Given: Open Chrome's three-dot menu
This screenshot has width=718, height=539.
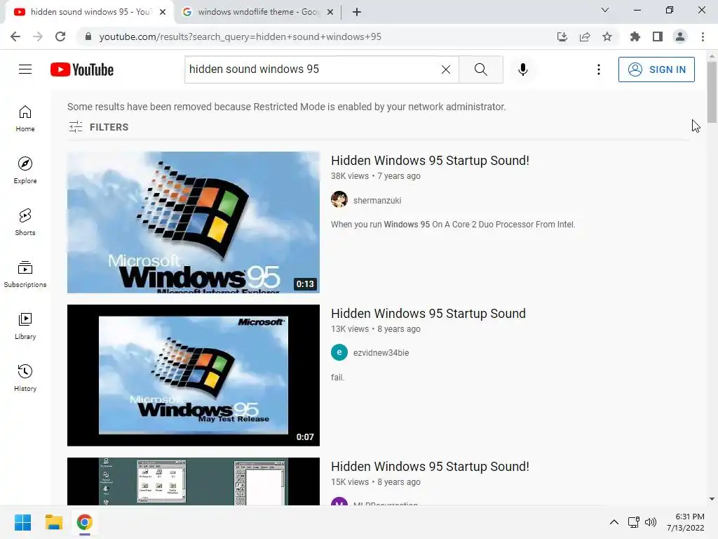Looking at the screenshot, I should click(703, 36).
